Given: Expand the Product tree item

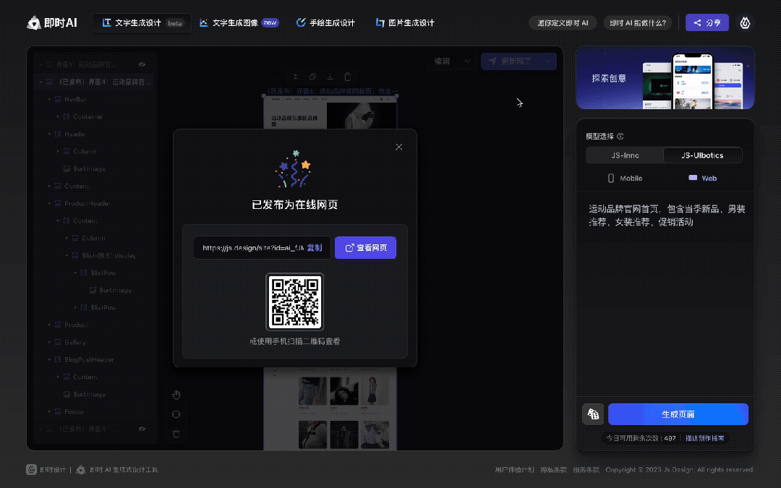Looking at the screenshot, I should tap(49, 325).
